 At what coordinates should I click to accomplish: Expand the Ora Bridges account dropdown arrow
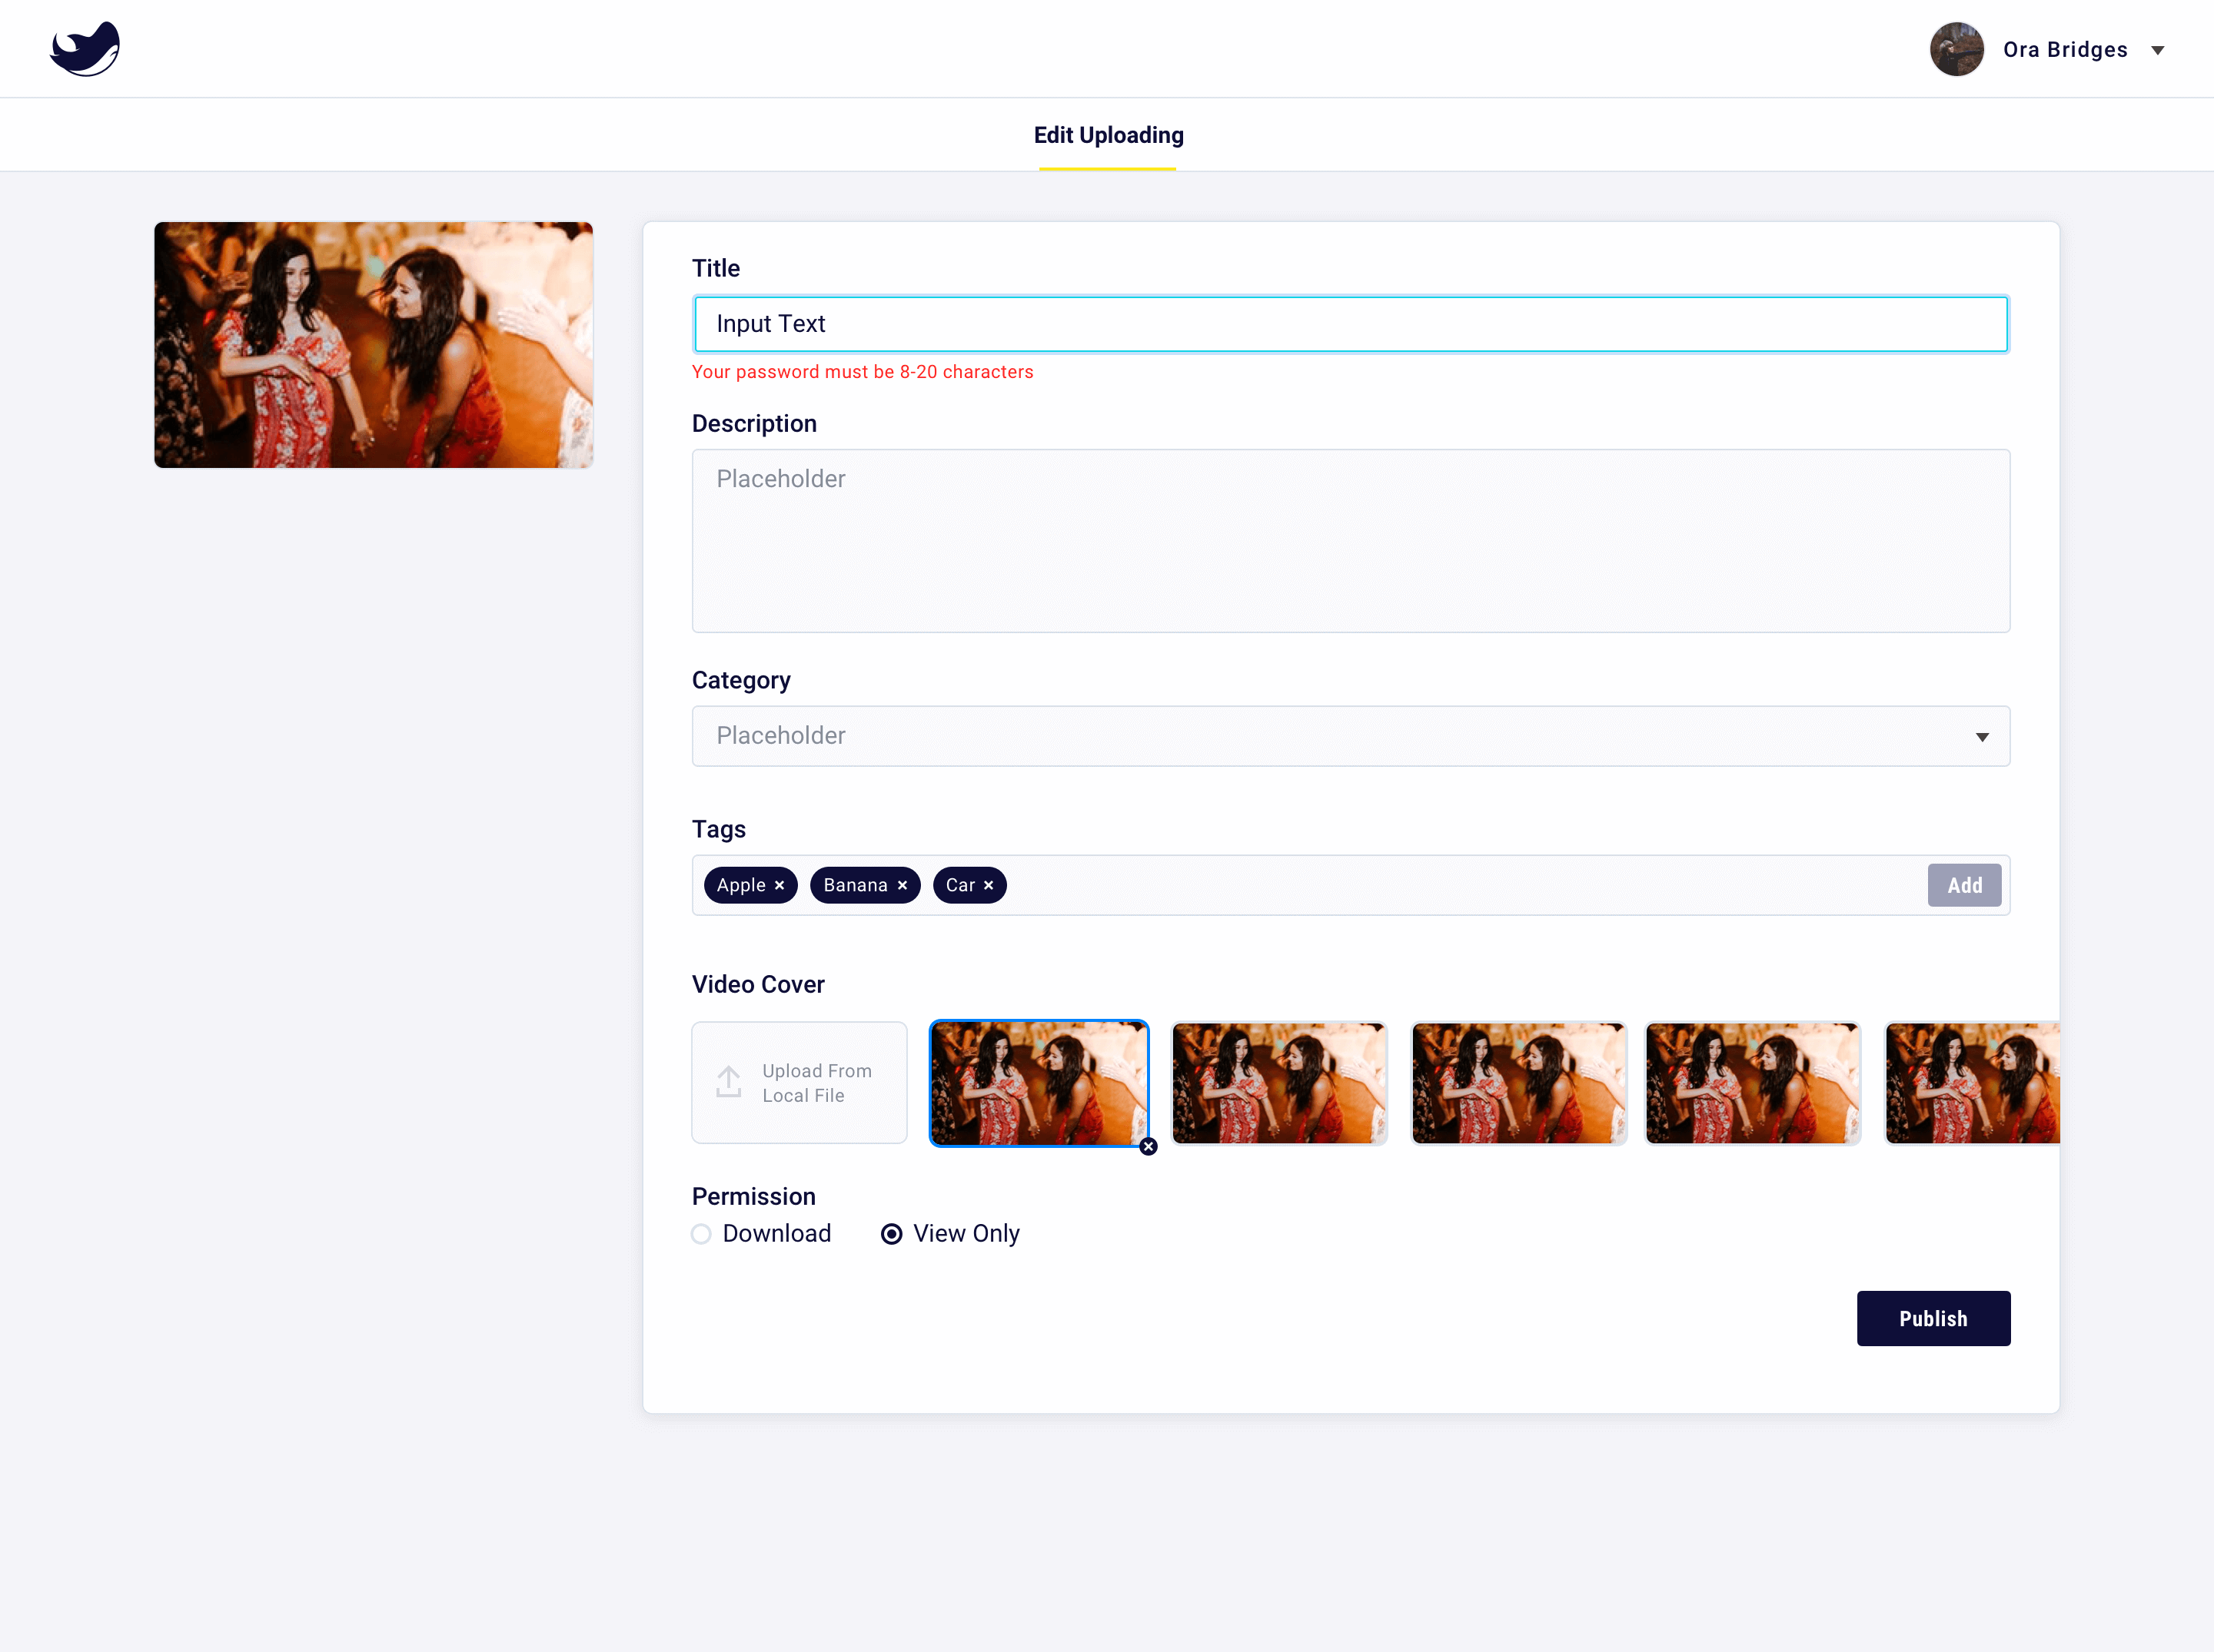tap(2158, 50)
